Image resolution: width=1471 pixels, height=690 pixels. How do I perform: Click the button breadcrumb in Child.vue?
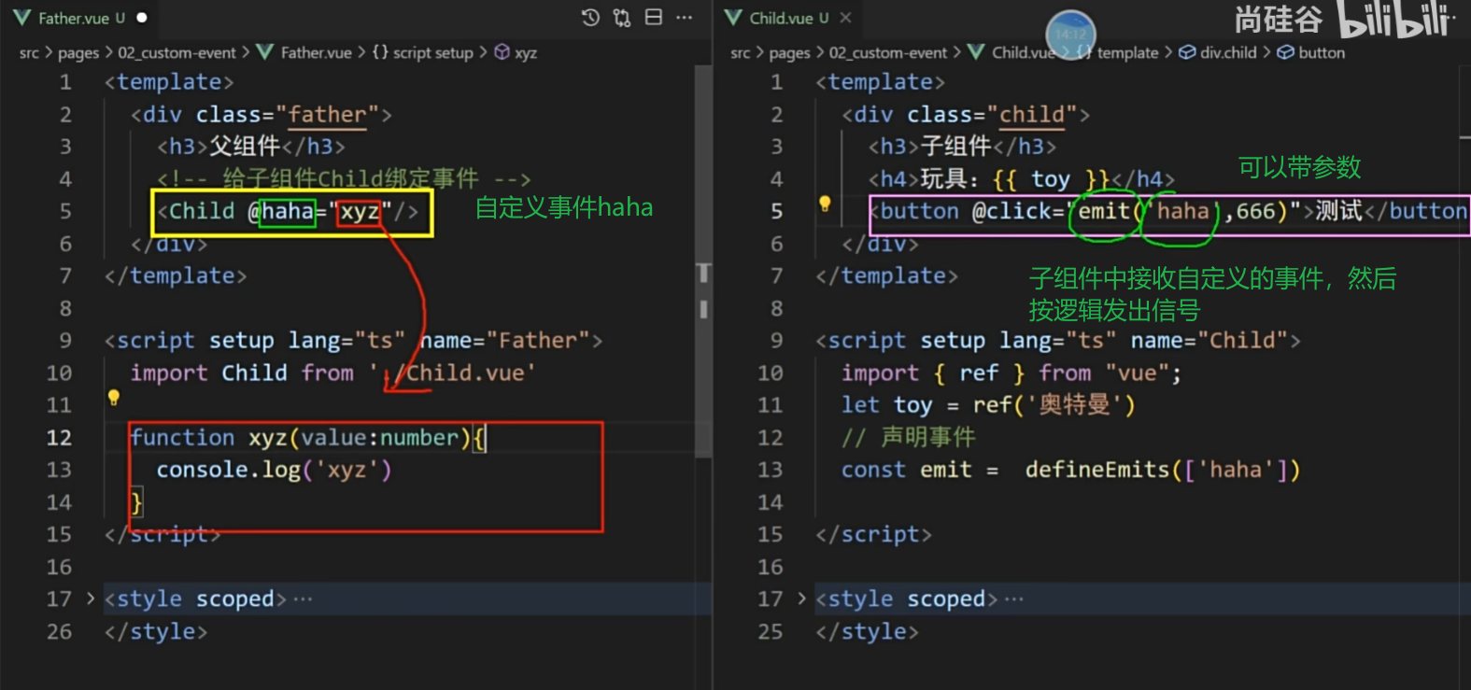point(1321,52)
